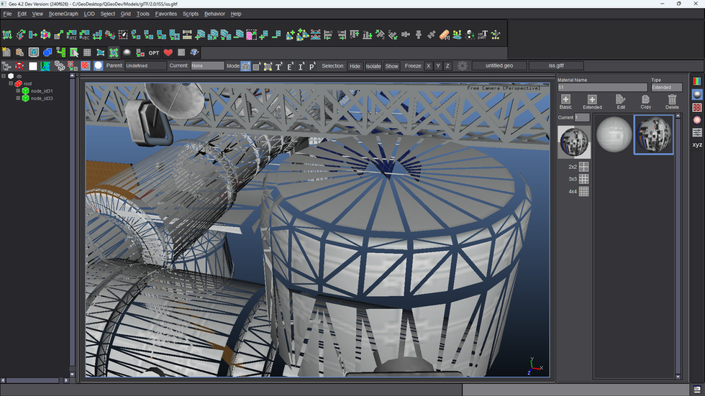Open the SceneGraph menu
This screenshot has height=396, width=705.
click(63, 14)
